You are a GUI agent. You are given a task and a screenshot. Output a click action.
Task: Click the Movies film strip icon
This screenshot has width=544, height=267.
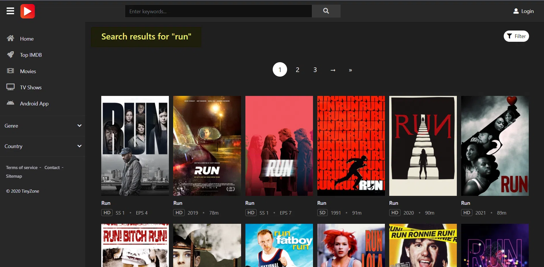10,71
